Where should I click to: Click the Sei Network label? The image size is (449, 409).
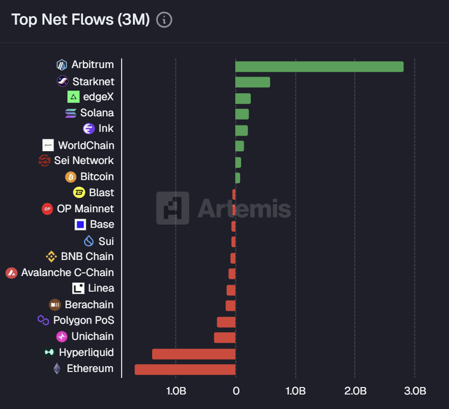[x=84, y=161]
